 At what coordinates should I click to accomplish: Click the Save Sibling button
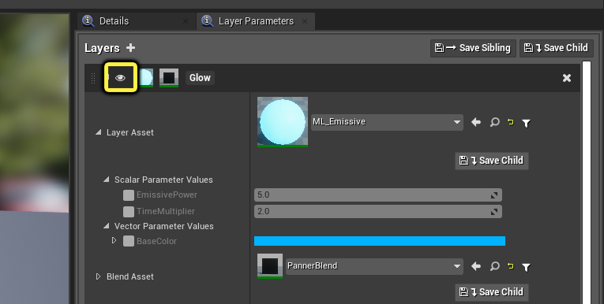tap(473, 48)
